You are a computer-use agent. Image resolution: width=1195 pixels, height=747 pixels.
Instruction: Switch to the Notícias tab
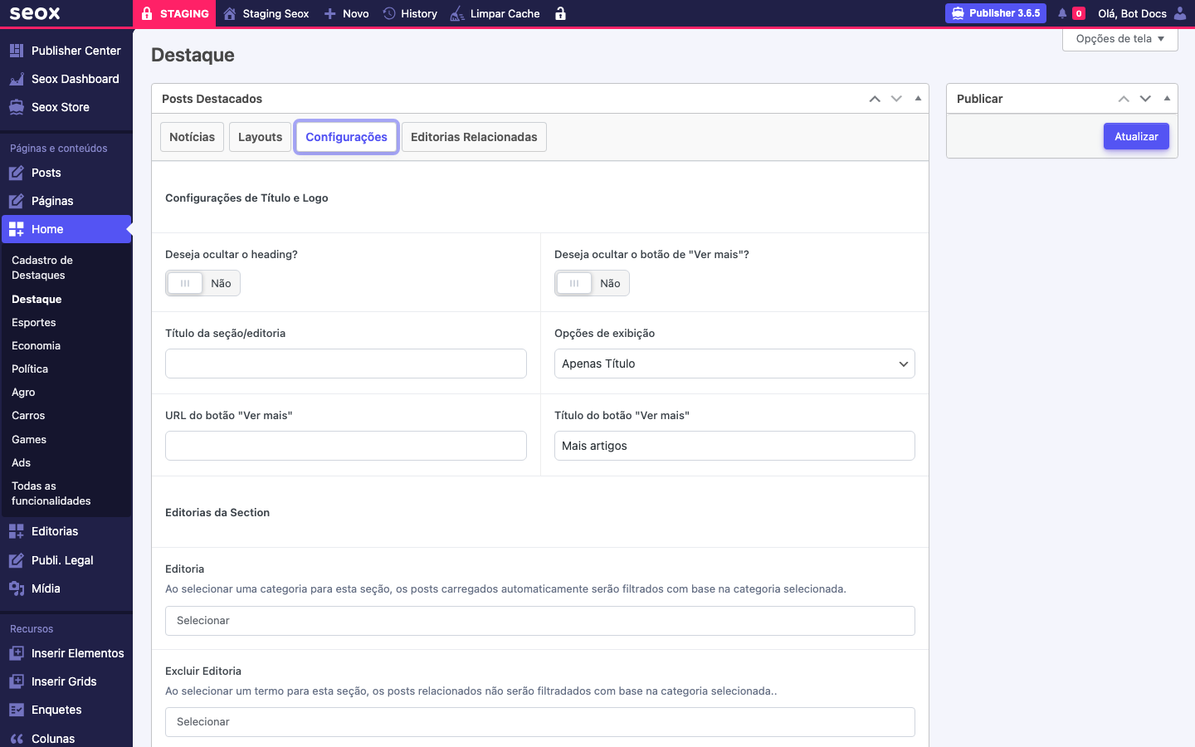pos(192,137)
